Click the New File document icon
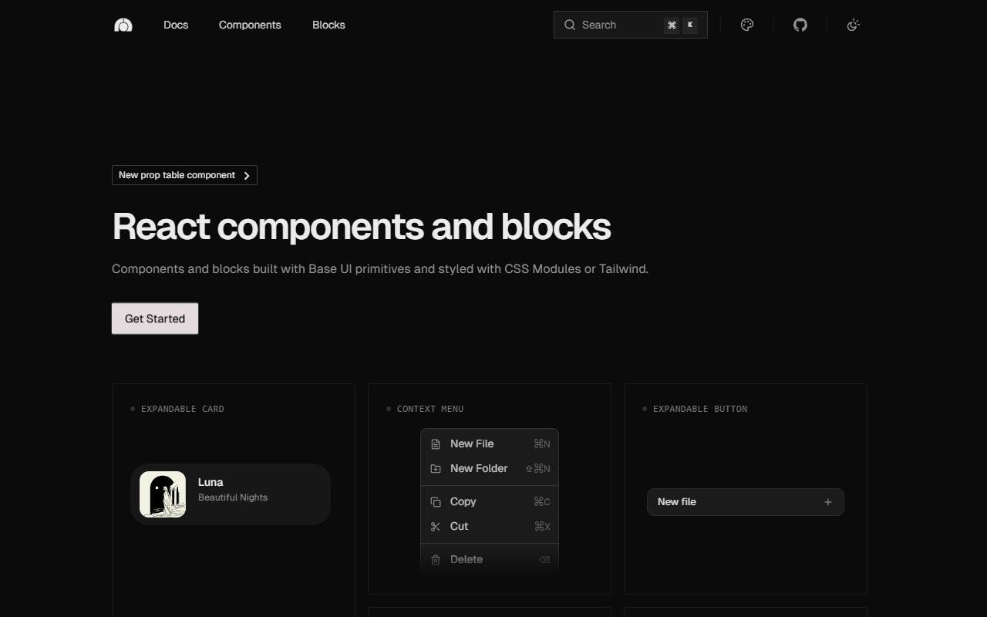987x617 pixels. click(x=436, y=444)
